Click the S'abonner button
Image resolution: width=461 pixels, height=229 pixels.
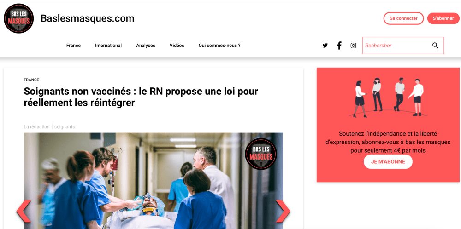point(443,18)
